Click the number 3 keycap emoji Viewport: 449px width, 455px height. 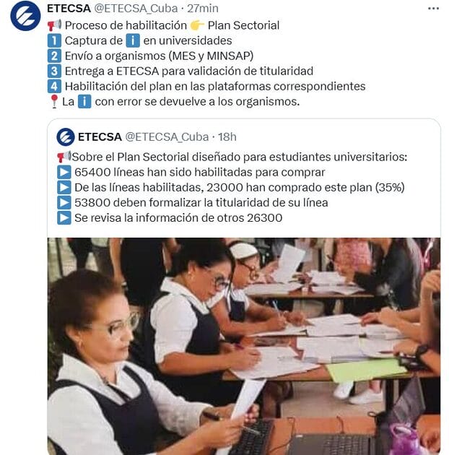pyautogui.click(x=54, y=71)
